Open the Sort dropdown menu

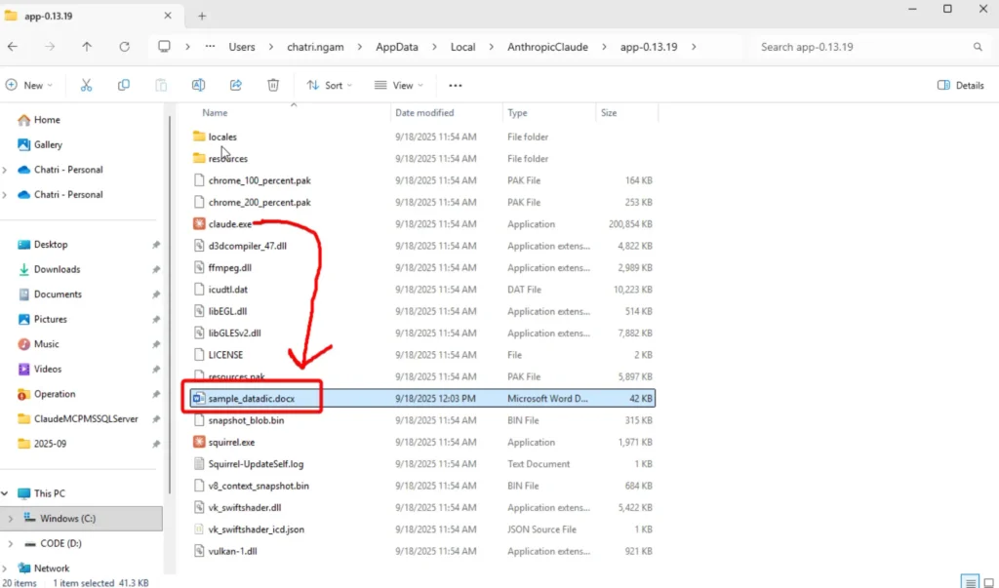point(329,86)
